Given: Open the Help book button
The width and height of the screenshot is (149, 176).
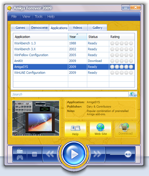Looking at the screenshot, I should pyautogui.click(x=76, y=129).
